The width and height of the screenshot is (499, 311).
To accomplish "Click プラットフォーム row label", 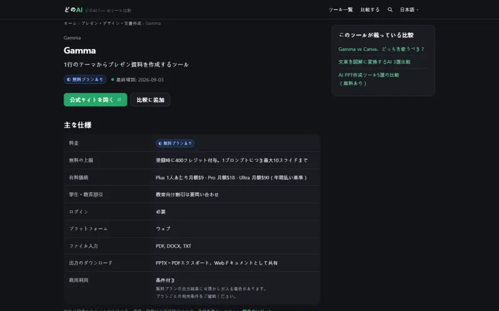I will coord(88,229).
